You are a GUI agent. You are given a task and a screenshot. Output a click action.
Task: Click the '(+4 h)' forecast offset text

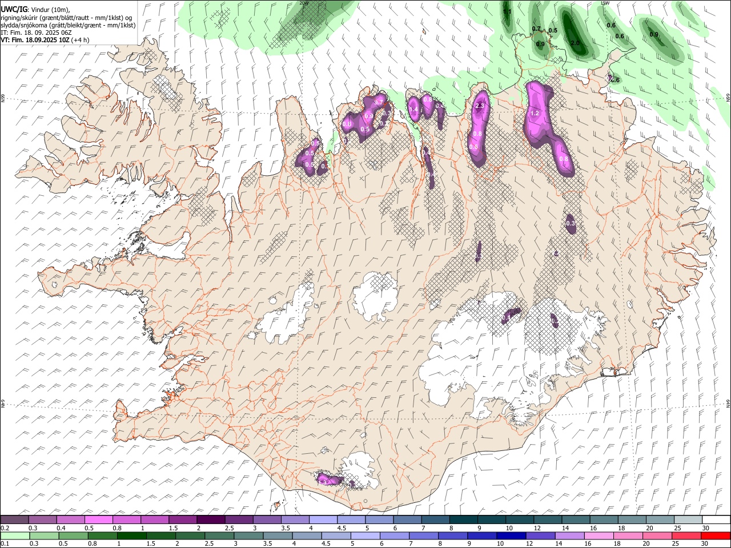pos(81,41)
